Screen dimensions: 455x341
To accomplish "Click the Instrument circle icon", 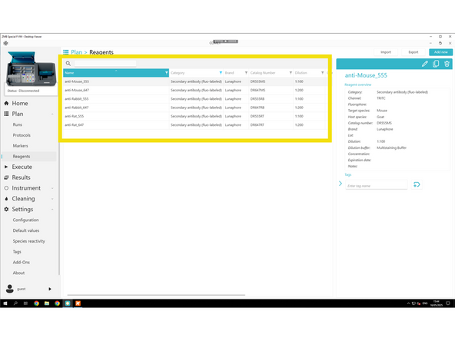I will (6, 188).
